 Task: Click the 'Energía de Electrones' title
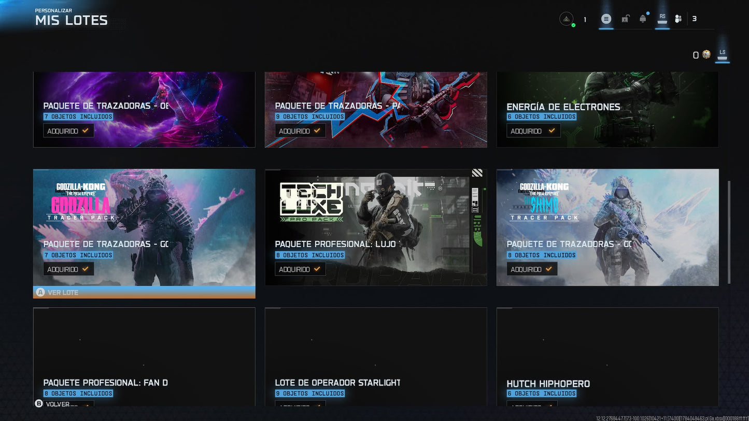point(563,107)
